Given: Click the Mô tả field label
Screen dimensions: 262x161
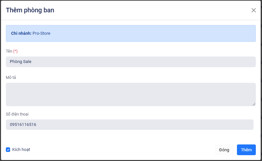Looking at the screenshot, I should pyautogui.click(x=11, y=77).
